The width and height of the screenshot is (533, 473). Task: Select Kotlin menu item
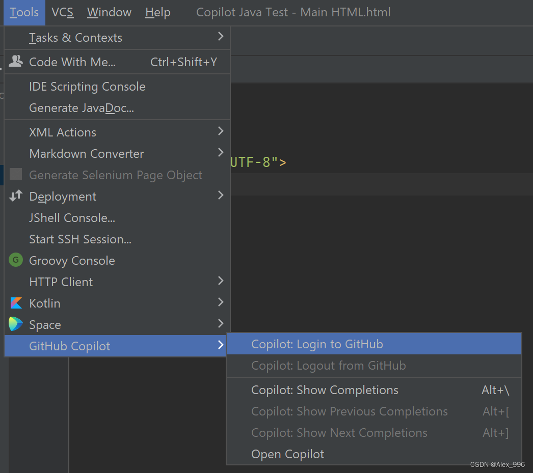[117, 303]
